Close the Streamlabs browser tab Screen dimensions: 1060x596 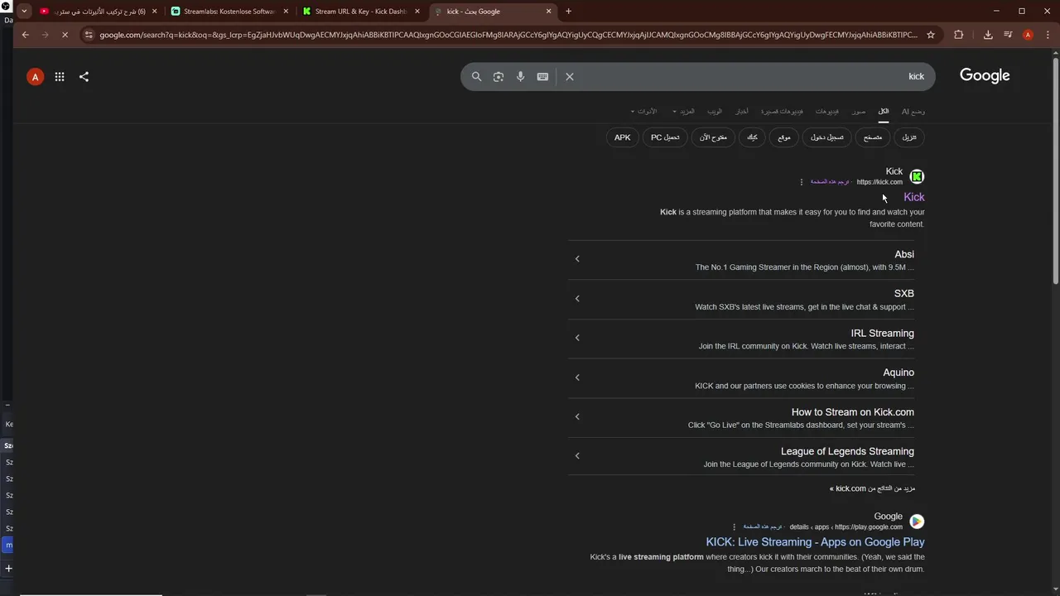[287, 12]
